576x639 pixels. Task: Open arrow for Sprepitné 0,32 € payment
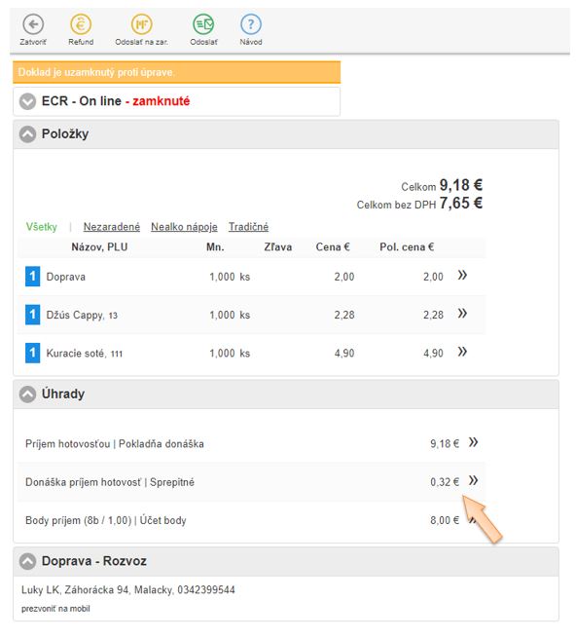(x=473, y=480)
